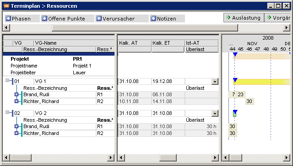This screenshot has height=166, width=293.
Task: Select the Verursacher module tab
Action: point(122,18)
